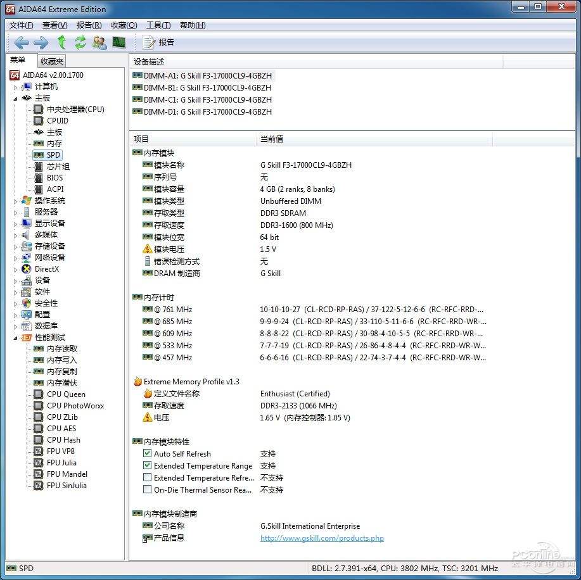Open the 工具(T) menu

158,25
